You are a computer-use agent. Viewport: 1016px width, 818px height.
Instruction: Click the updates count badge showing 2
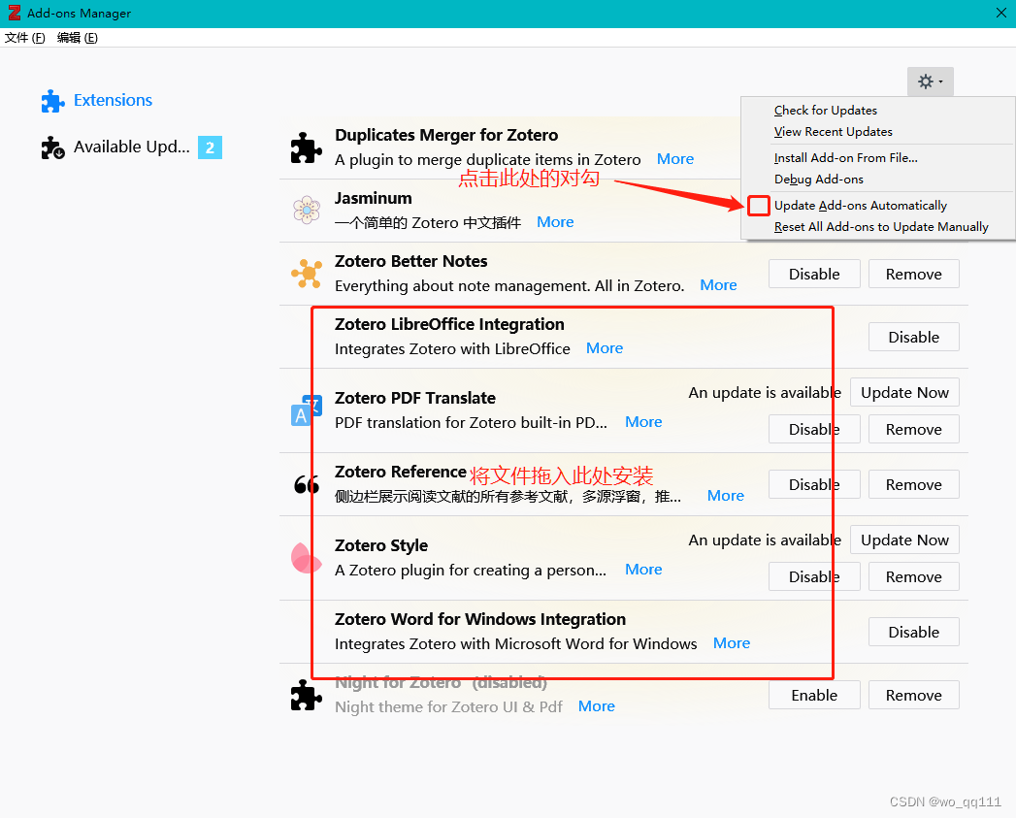[x=210, y=147]
